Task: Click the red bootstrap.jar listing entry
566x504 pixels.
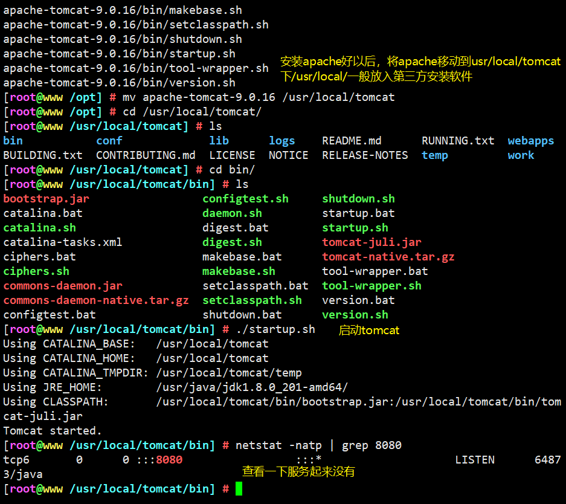Action: tap(46, 199)
